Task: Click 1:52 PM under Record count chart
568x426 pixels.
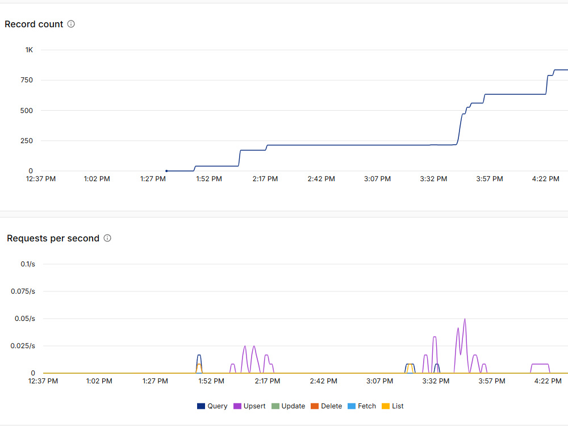Action: pos(209,178)
